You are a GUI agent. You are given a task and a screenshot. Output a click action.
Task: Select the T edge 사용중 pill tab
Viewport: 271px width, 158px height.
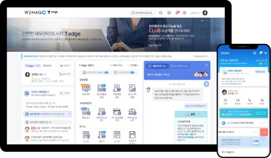click(x=33, y=66)
